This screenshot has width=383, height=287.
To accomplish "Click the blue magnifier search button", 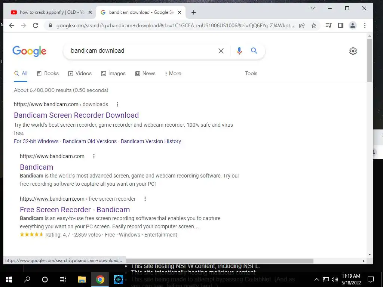I will [x=254, y=51].
